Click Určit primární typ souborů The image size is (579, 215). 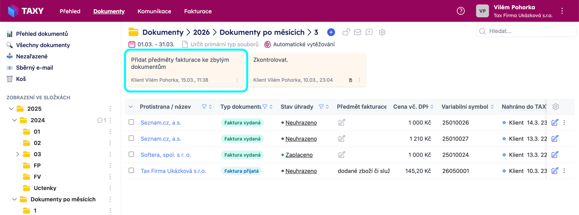coord(220,44)
